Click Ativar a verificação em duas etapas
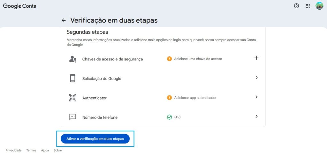 95,139
